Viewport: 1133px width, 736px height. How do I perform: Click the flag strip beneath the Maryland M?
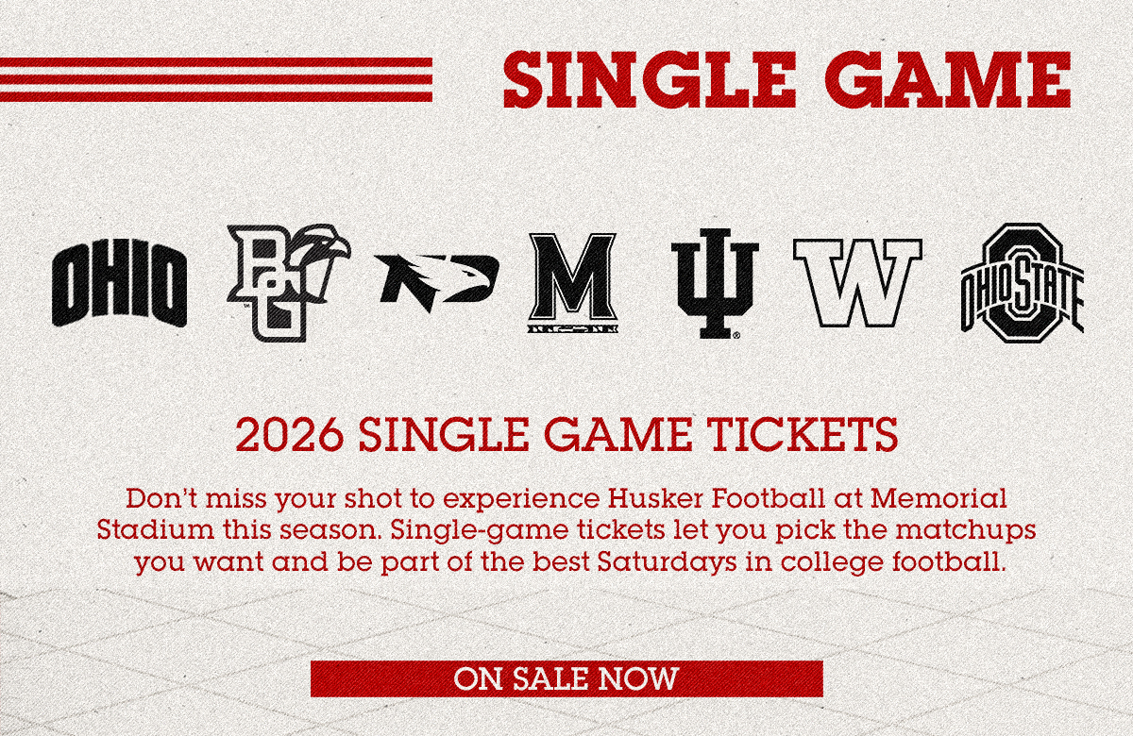[x=572, y=328]
